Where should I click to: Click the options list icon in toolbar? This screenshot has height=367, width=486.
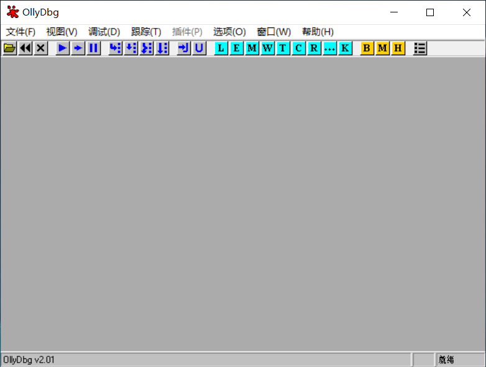420,48
